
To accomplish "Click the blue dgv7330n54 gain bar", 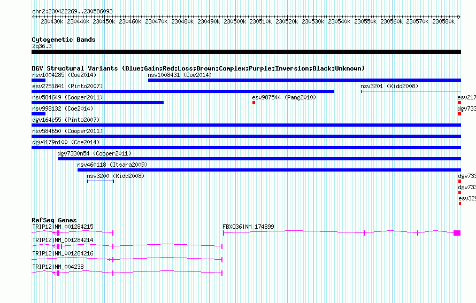I will point(259,159).
